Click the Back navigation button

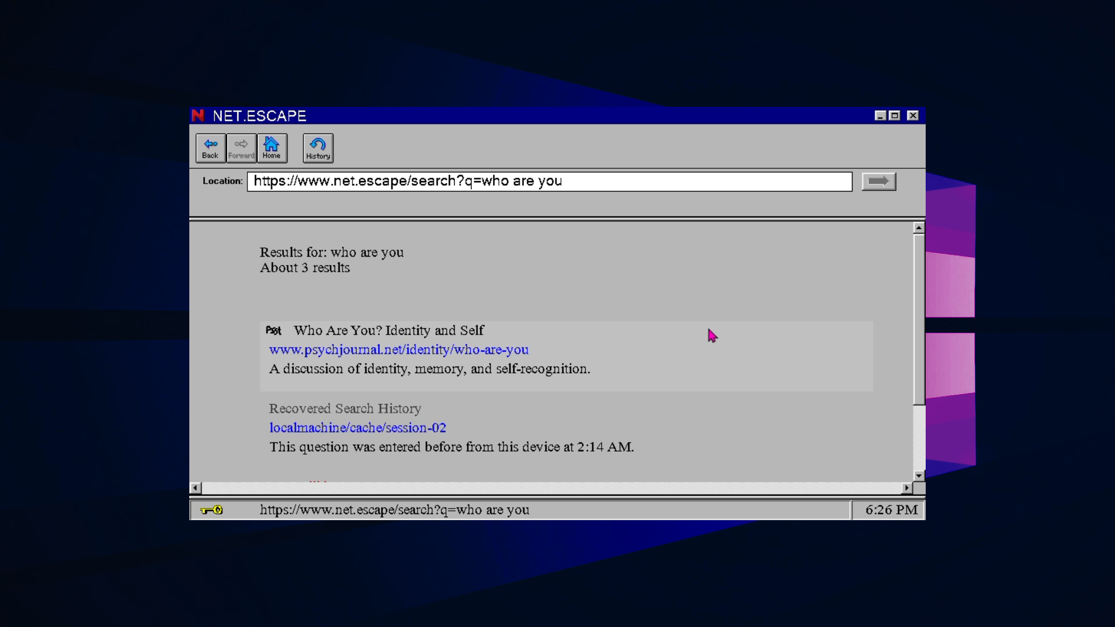[x=210, y=148]
